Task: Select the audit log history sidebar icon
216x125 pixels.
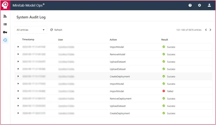Action: point(5,40)
